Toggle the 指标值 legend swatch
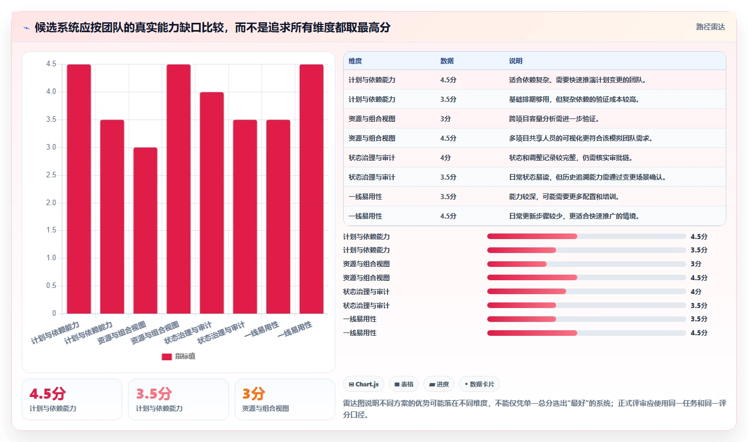The image size is (748, 442). pos(167,356)
